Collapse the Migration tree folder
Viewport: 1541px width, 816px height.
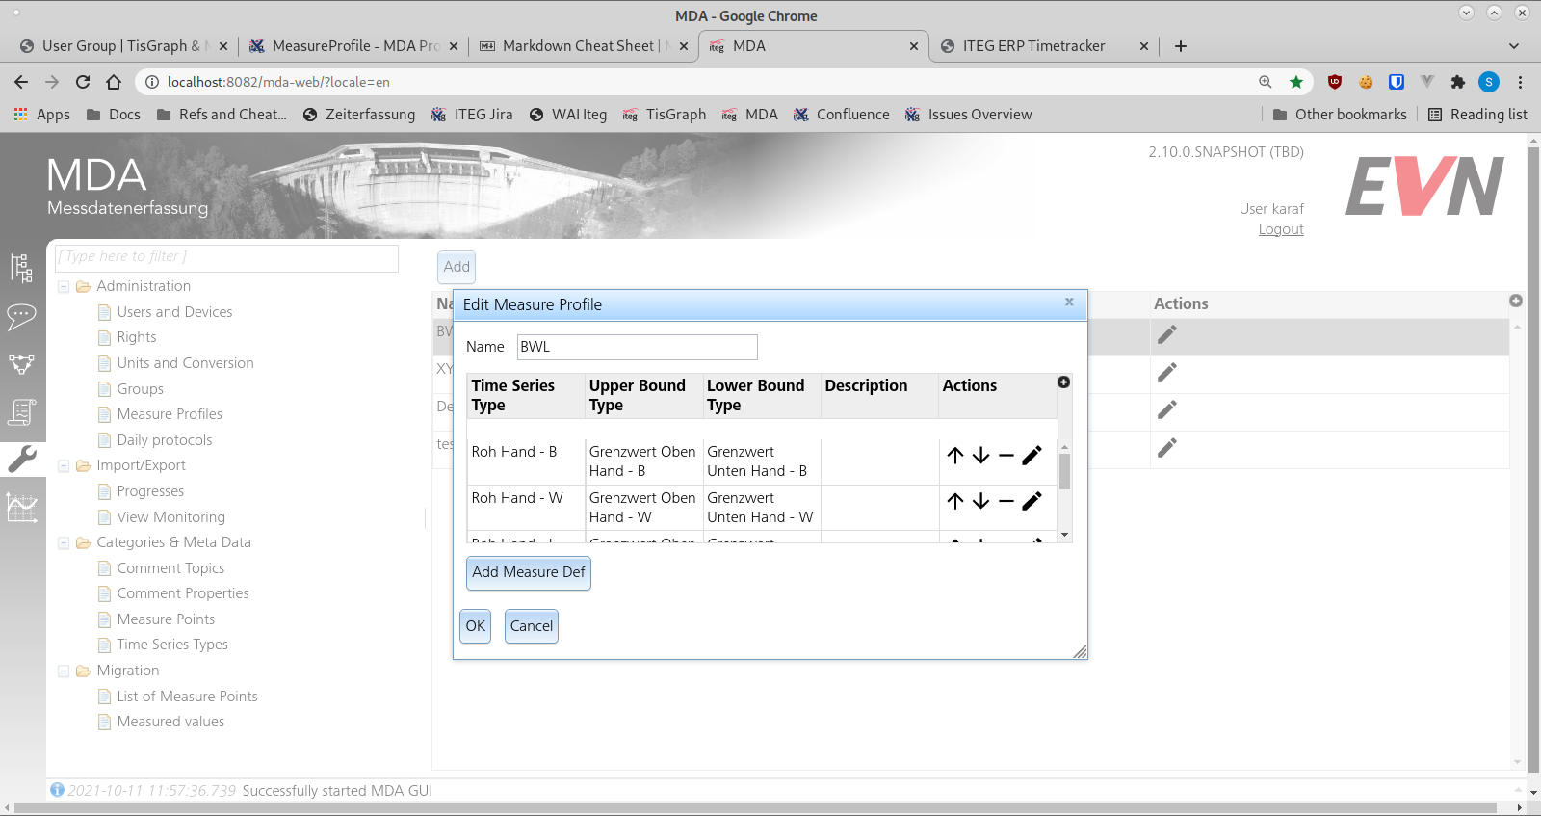[64, 671]
